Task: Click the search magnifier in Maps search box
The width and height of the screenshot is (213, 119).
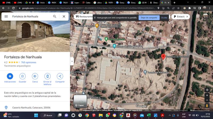Action: (55, 16)
